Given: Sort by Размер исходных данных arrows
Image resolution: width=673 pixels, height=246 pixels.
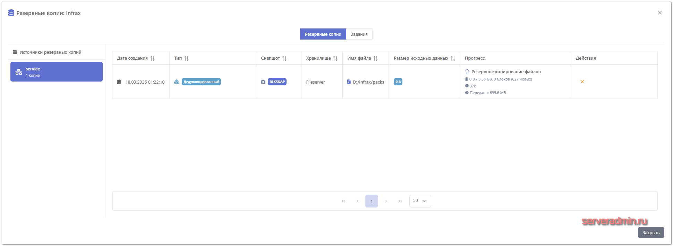Looking at the screenshot, I should pyautogui.click(x=453, y=58).
